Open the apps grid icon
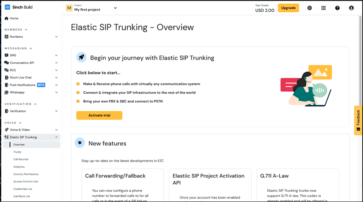Image resolution: width=363 pixels, height=202 pixels. 324,8
